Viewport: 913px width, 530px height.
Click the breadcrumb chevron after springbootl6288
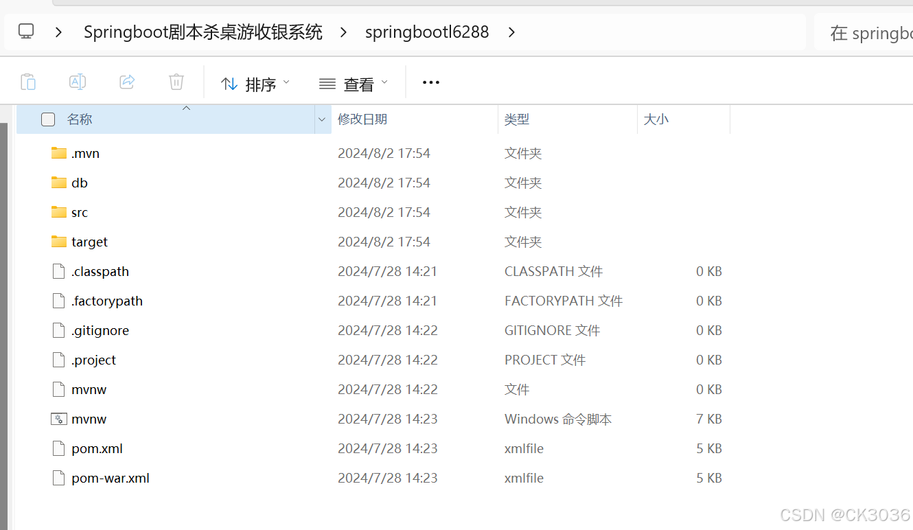tap(512, 32)
